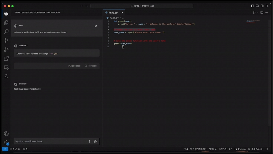Image resolution: width=273 pixels, height=154 pixels.
Task: Open Python language mode selector in status bar
Action: (242, 149)
